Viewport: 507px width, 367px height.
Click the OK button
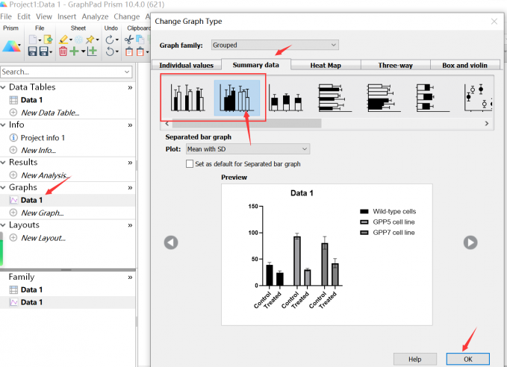468,359
